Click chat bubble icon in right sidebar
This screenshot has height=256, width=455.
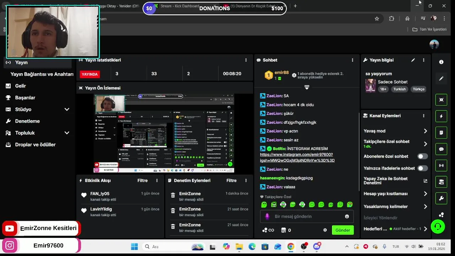[x=441, y=149]
